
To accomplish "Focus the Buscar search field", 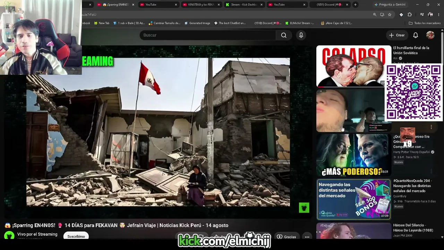I will coord(208,35).
